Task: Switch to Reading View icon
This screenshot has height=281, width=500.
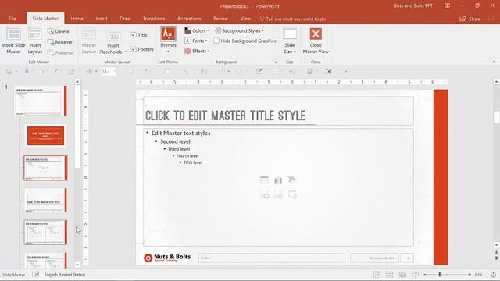Action: pyautogui.click(x=403, y=274)
